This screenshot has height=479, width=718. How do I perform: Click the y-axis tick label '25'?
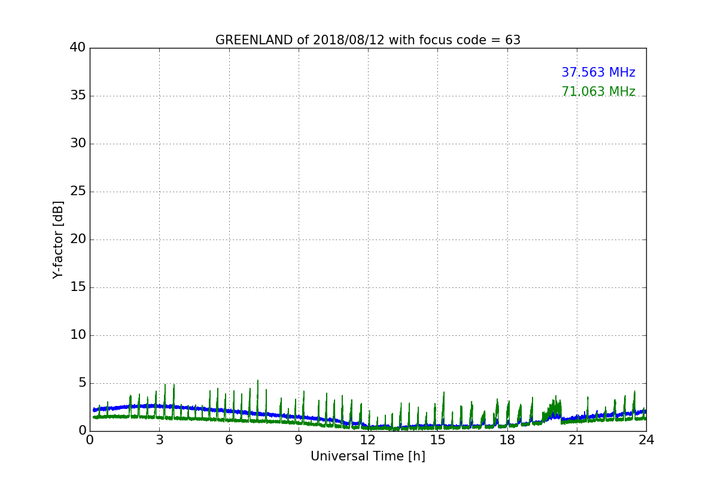tap(78, 192)
